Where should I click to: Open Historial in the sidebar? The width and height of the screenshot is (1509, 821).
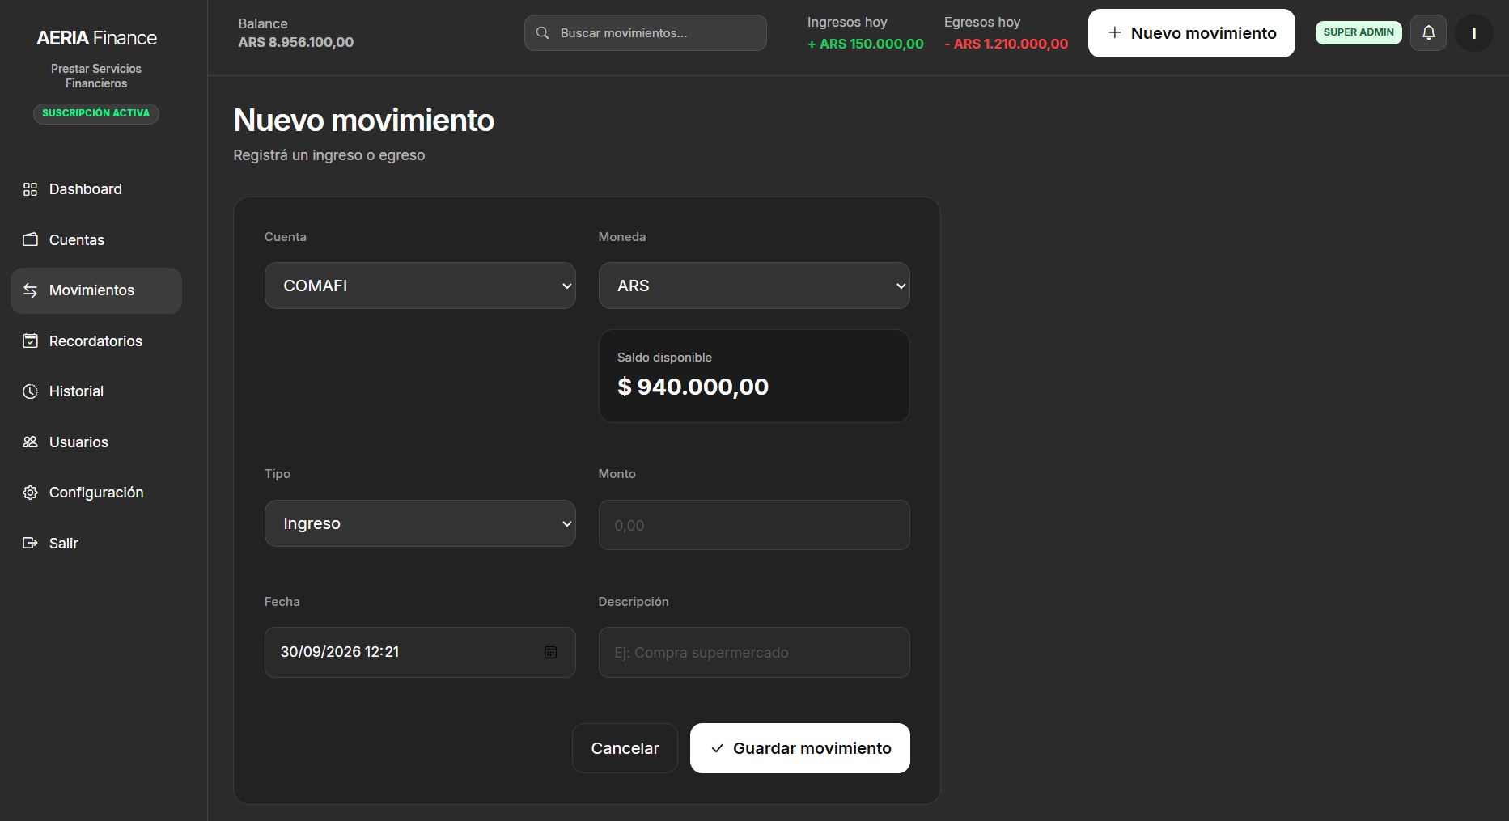pyautogui.click(x=96, y=391)
